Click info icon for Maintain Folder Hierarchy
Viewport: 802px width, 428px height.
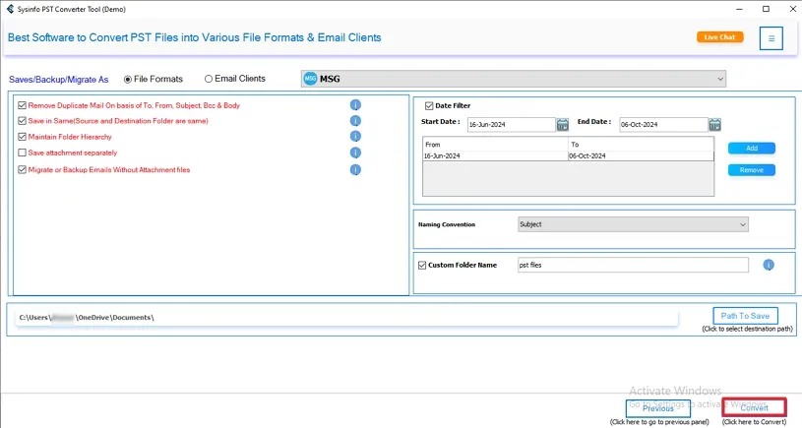355,137
